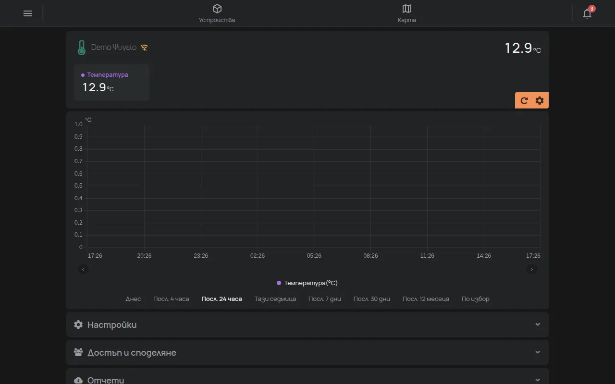615x384 pixels.
Task: Select the Днес time range
Action: coord(133,299)
